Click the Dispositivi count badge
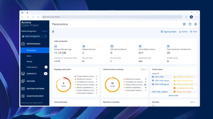The width and height of the screenshot is (213, 119). tap(46, 74)
